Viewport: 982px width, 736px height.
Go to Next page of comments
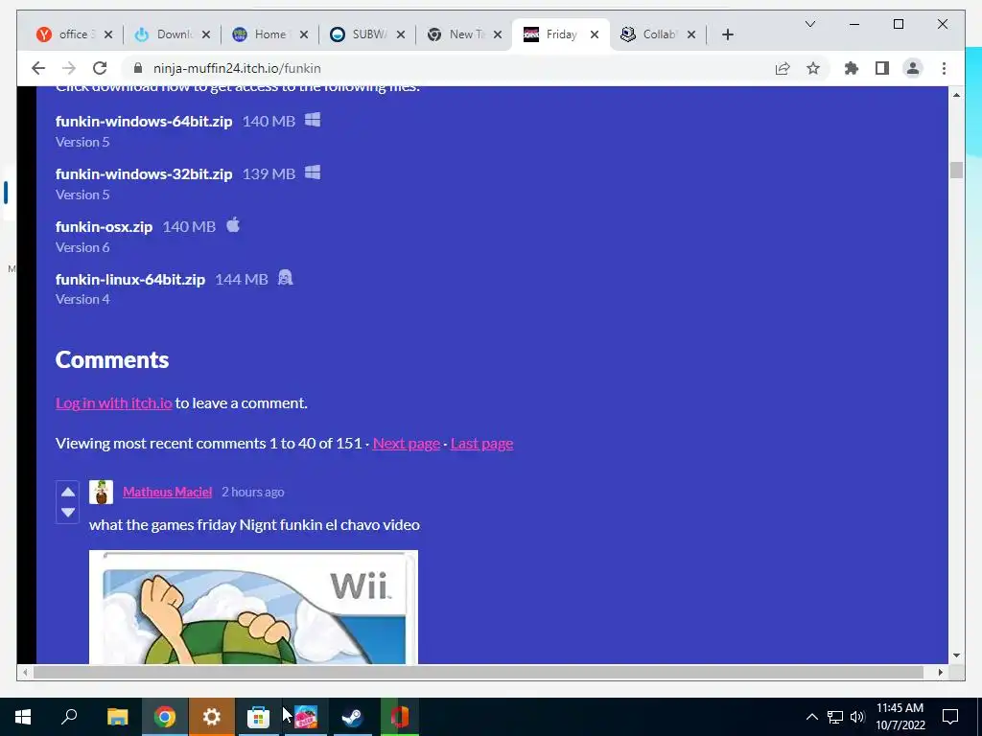click(407, 443)
